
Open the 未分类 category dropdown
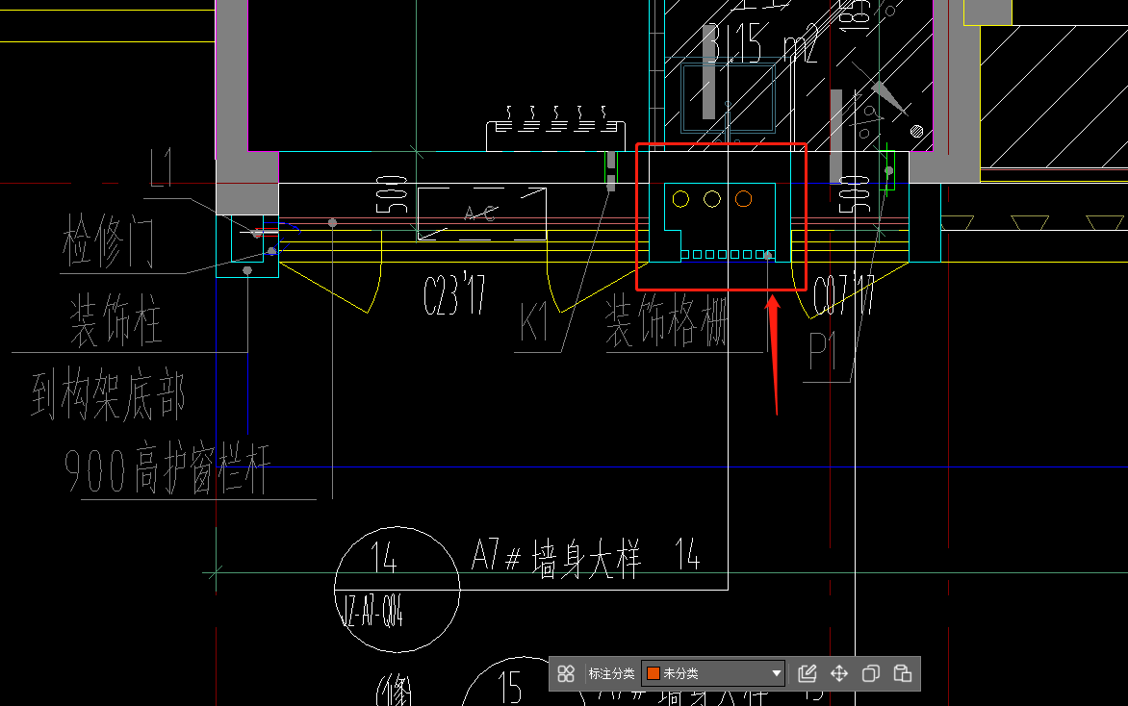713,673
